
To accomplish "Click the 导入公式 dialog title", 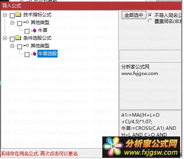I will 12,6.
